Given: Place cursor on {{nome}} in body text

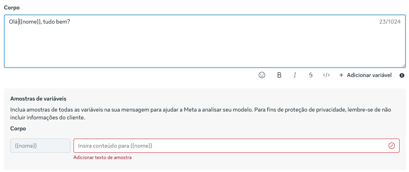Looking at the screenshot, I should [x=30, y=22].
